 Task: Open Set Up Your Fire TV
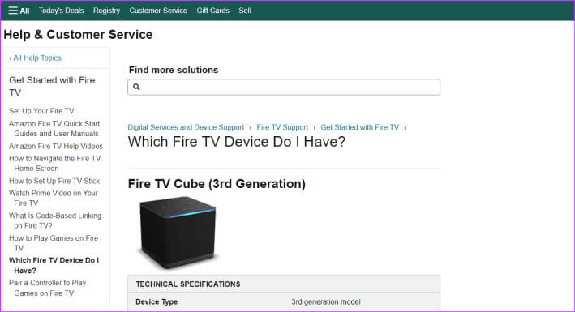(x=41, y=111)
